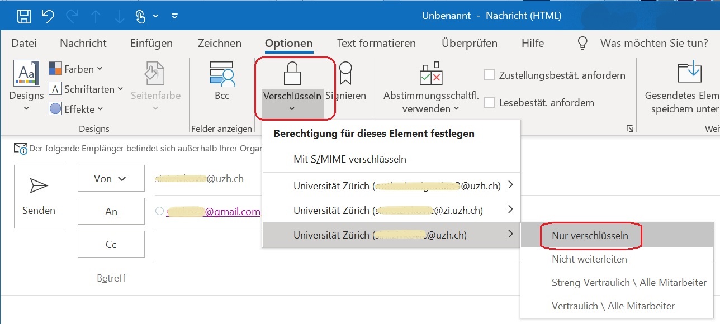
Task: Open the Von sender dropdown
Action: point(111,179)
